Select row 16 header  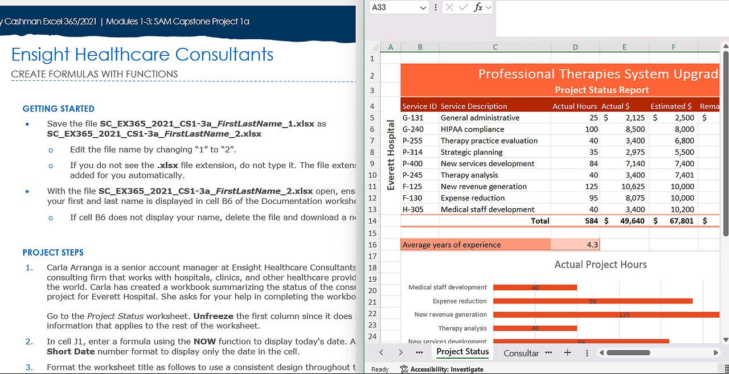click(x=372, y=245)
